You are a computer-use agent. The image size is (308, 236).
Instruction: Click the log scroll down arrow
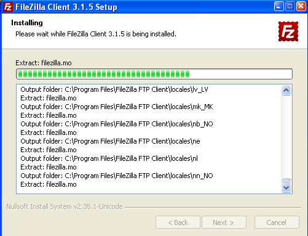[x=286, y=187]
